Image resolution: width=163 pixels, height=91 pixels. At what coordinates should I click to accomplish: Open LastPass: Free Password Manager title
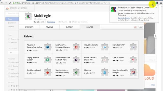[x=63, y=46]
